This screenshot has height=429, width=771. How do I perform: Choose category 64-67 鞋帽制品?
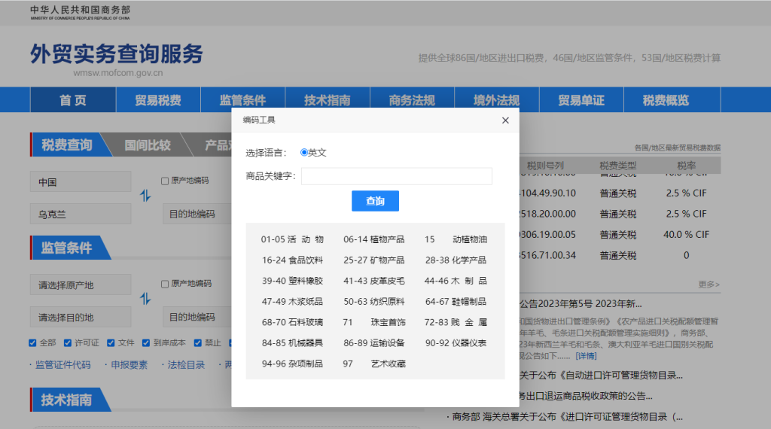point(456,301)
